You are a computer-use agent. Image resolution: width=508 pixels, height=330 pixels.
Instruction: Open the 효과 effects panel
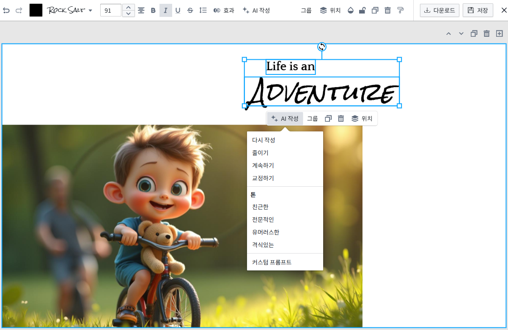click(224, 10)
